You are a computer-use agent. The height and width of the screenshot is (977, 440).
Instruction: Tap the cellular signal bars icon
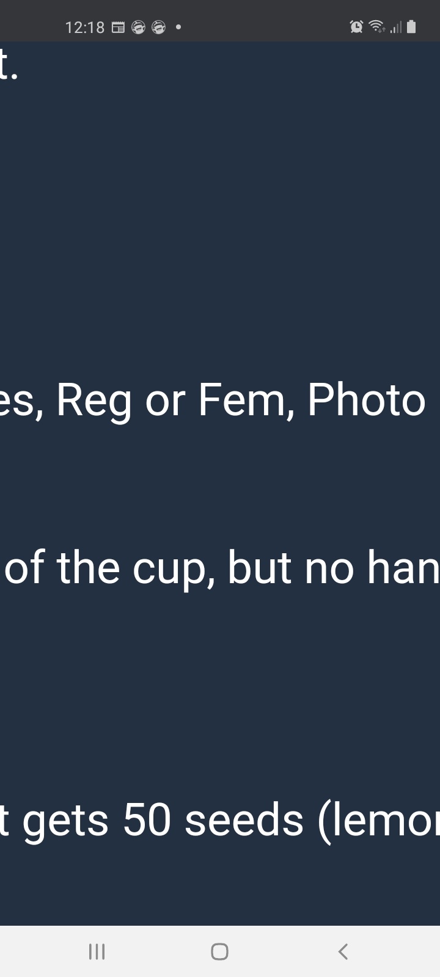point(396,27)
